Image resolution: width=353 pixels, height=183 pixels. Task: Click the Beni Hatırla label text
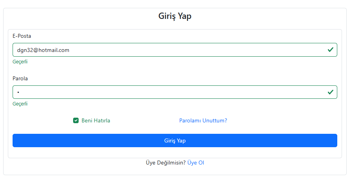[96, 120]
